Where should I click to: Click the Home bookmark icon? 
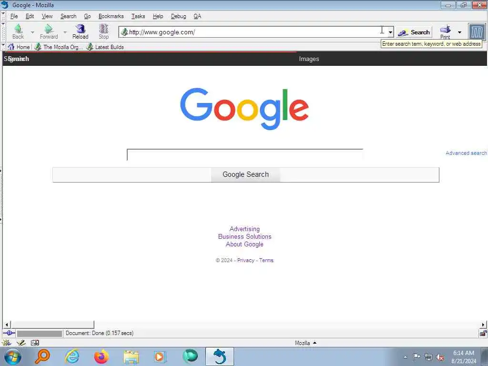(11, 47)
